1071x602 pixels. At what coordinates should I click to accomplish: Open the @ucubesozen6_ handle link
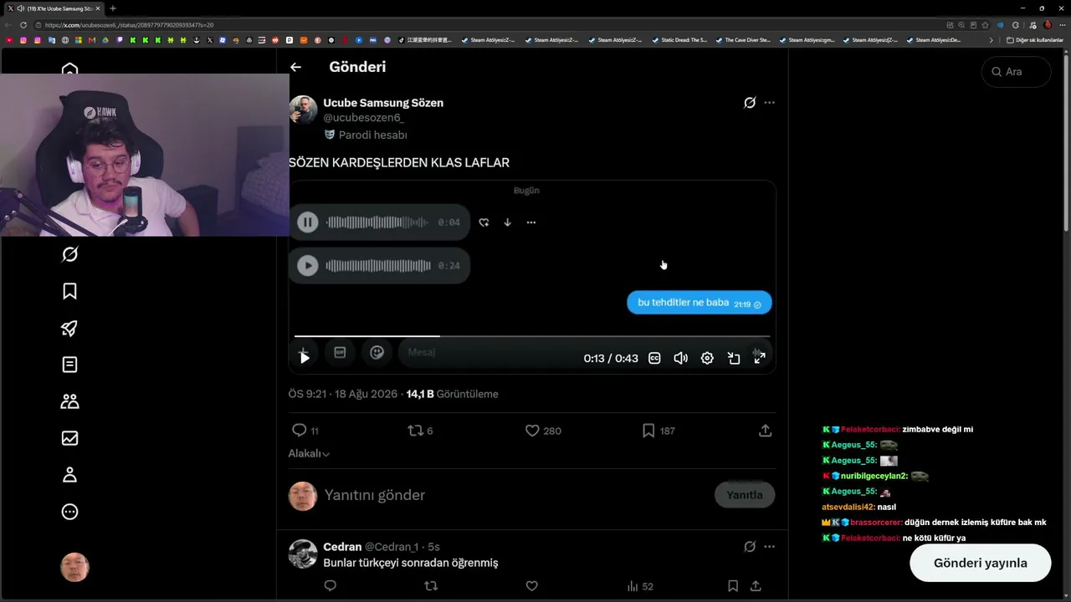click(x=364, y=118)
